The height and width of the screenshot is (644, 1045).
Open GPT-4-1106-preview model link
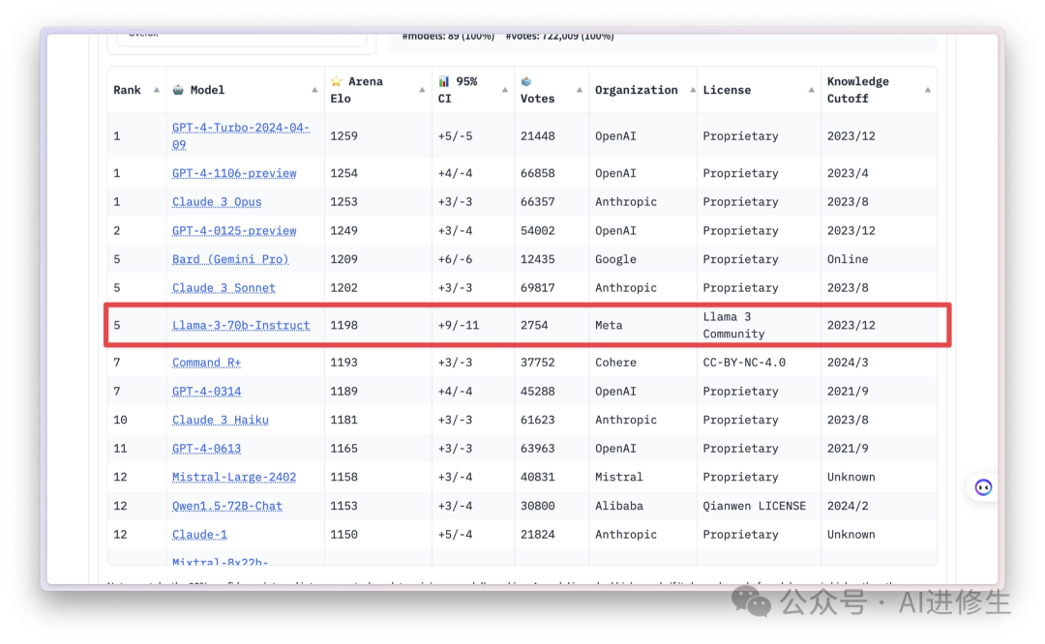(x=234, y=173)
